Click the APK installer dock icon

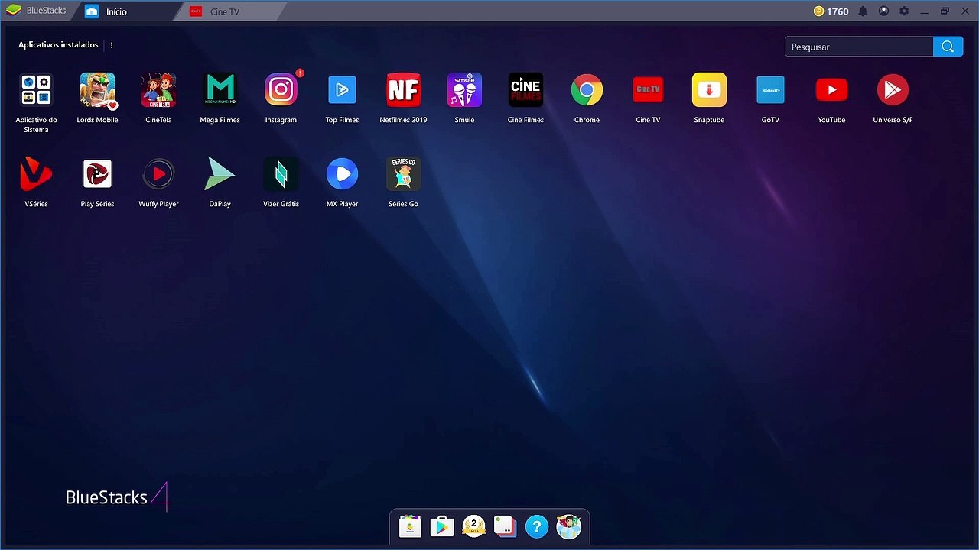(411, 526)
